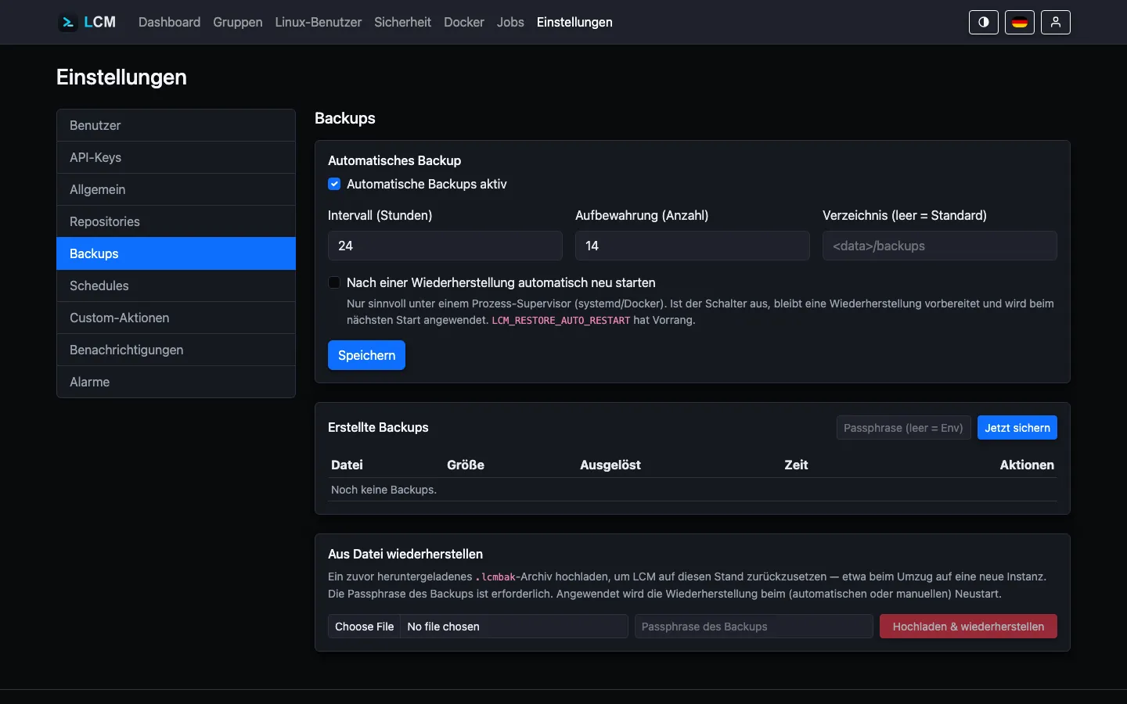Open Schedules settings section
This screenshot has width=1127, height=704.
click(176, 286)
